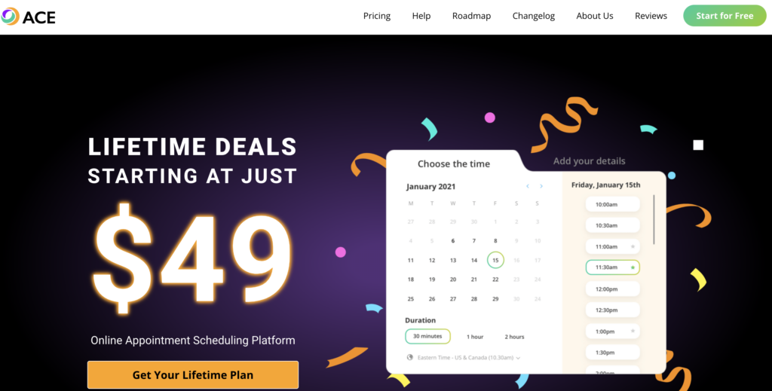
Task: Click the ACE swirl logo icon
Action: tap(10, 16)
